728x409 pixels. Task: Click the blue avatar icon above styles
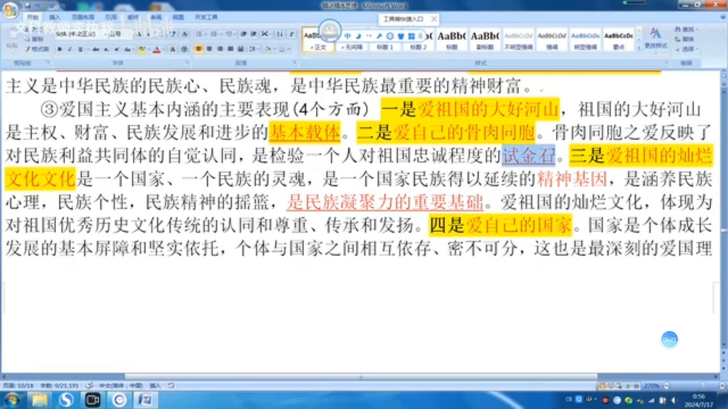pyautogui.click(x=330, y=30)
